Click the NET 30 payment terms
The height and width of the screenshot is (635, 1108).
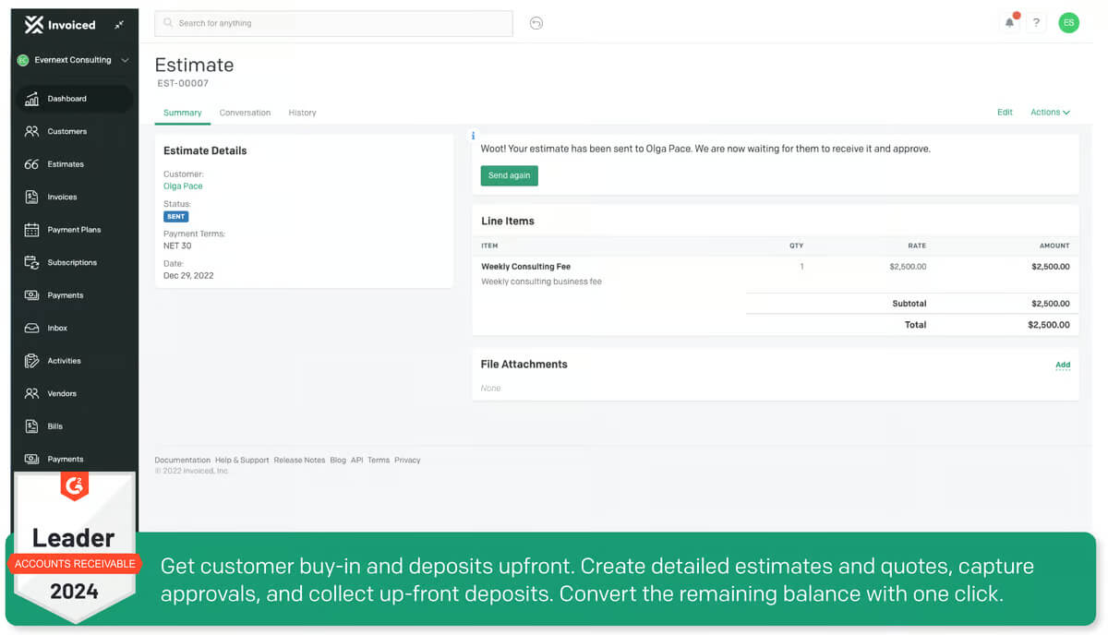(x=177, y=246)
